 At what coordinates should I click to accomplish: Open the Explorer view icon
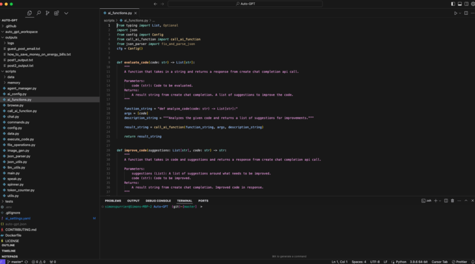pos(29,13)
